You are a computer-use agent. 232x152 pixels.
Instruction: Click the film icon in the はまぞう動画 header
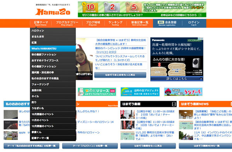coord(174,104)
